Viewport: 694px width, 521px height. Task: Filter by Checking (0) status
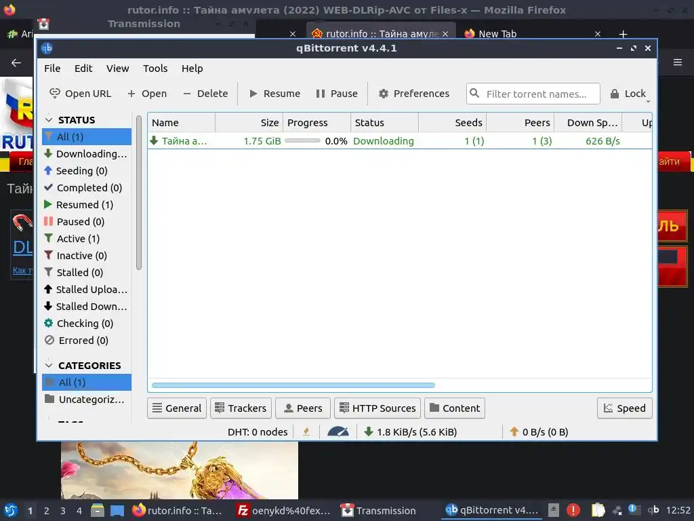pos(87,324)
